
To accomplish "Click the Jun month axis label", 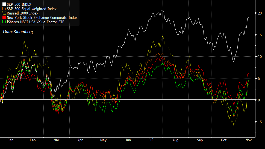I will 128,140.
